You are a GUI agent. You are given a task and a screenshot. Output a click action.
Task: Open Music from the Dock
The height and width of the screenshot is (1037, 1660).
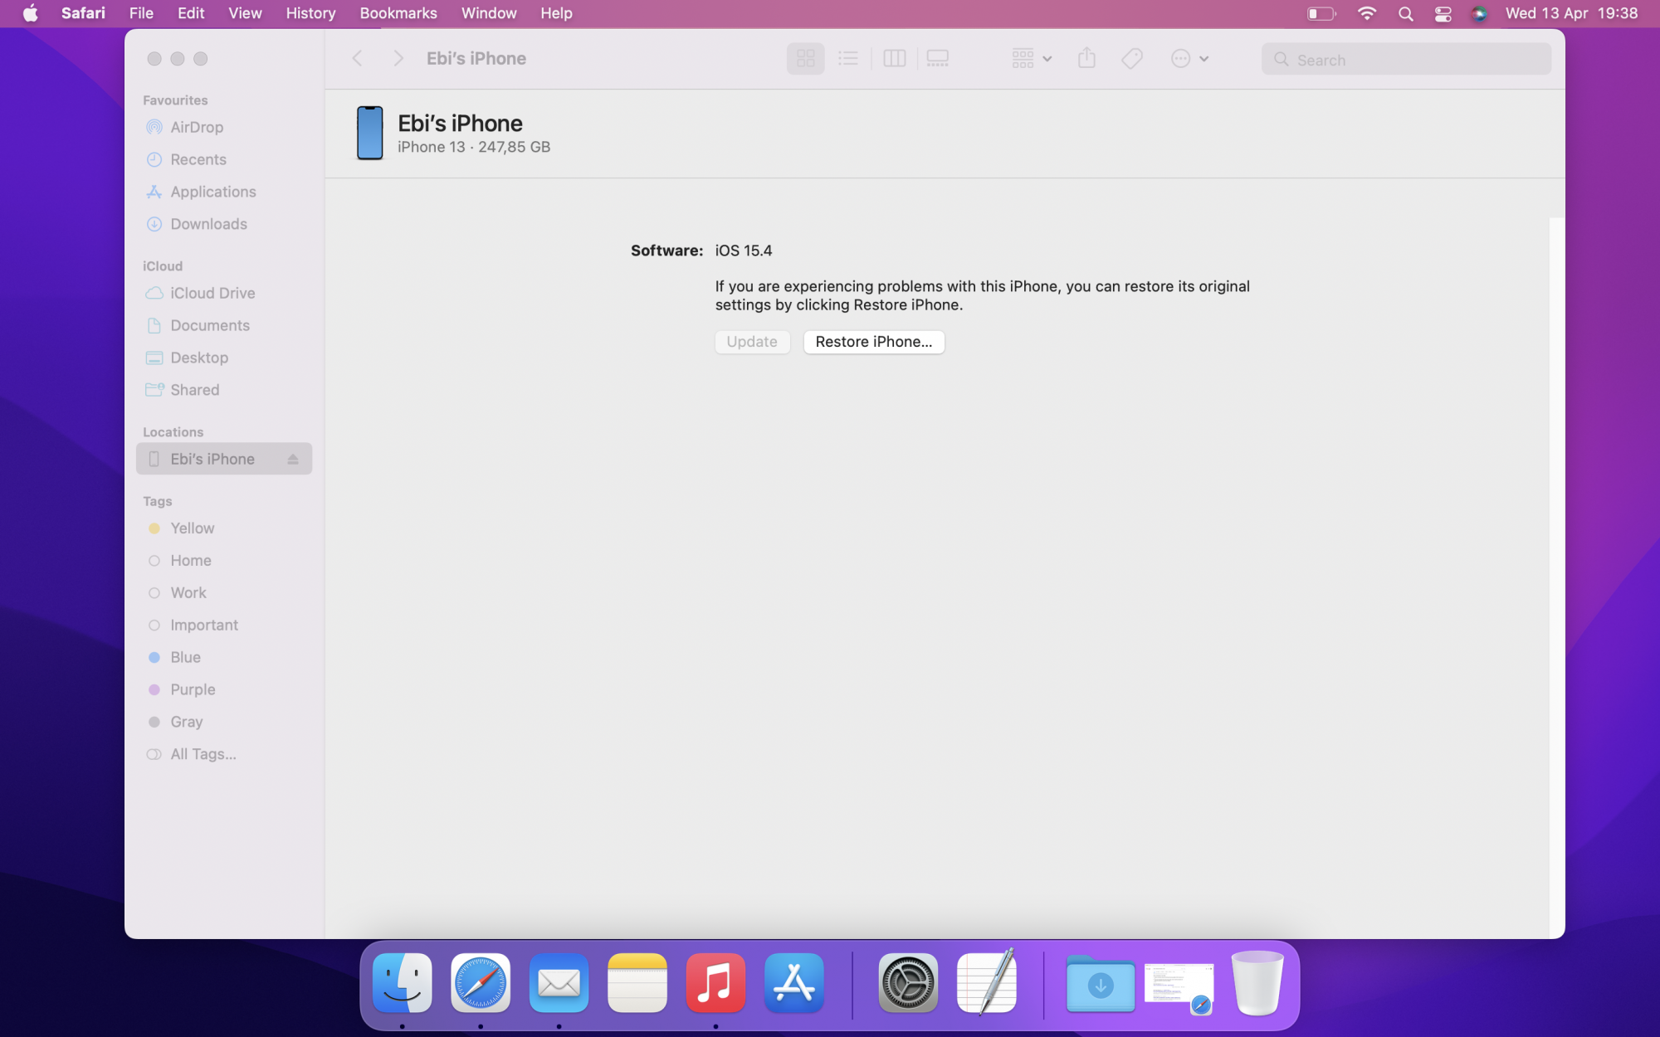click(715, 983)
